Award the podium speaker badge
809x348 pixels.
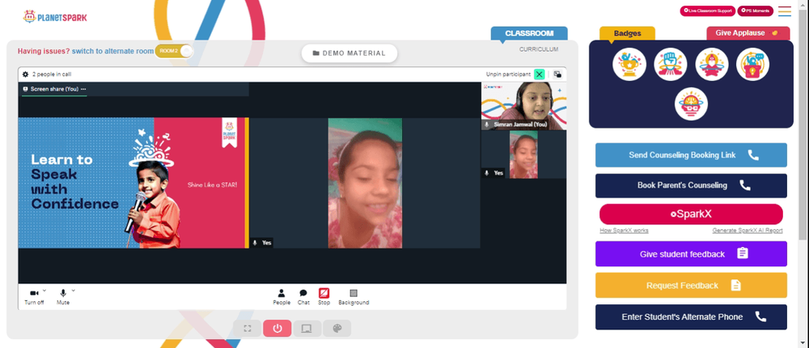pyautogui.click(x=752, y=65)
